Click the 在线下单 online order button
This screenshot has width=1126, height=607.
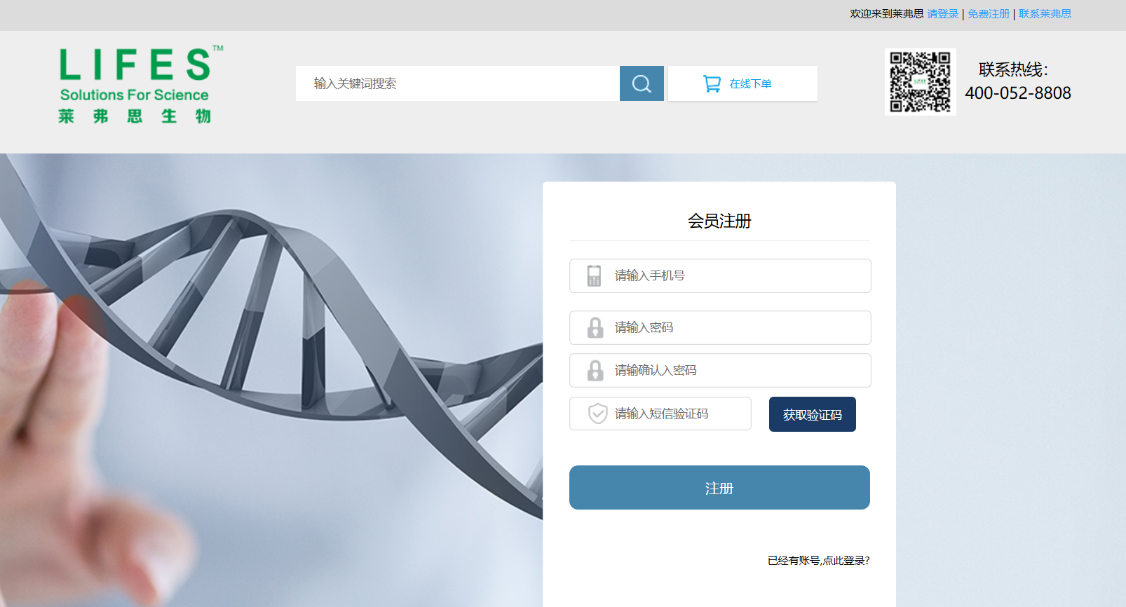click(742, 83)
